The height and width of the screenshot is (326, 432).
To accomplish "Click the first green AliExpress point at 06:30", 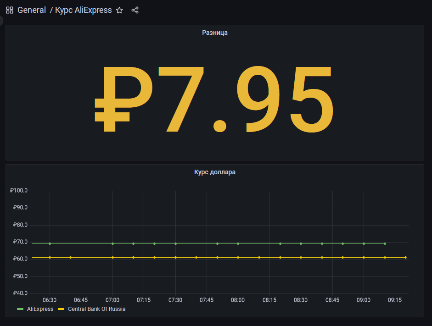I will pyautogui.click(x=50, y=243).
